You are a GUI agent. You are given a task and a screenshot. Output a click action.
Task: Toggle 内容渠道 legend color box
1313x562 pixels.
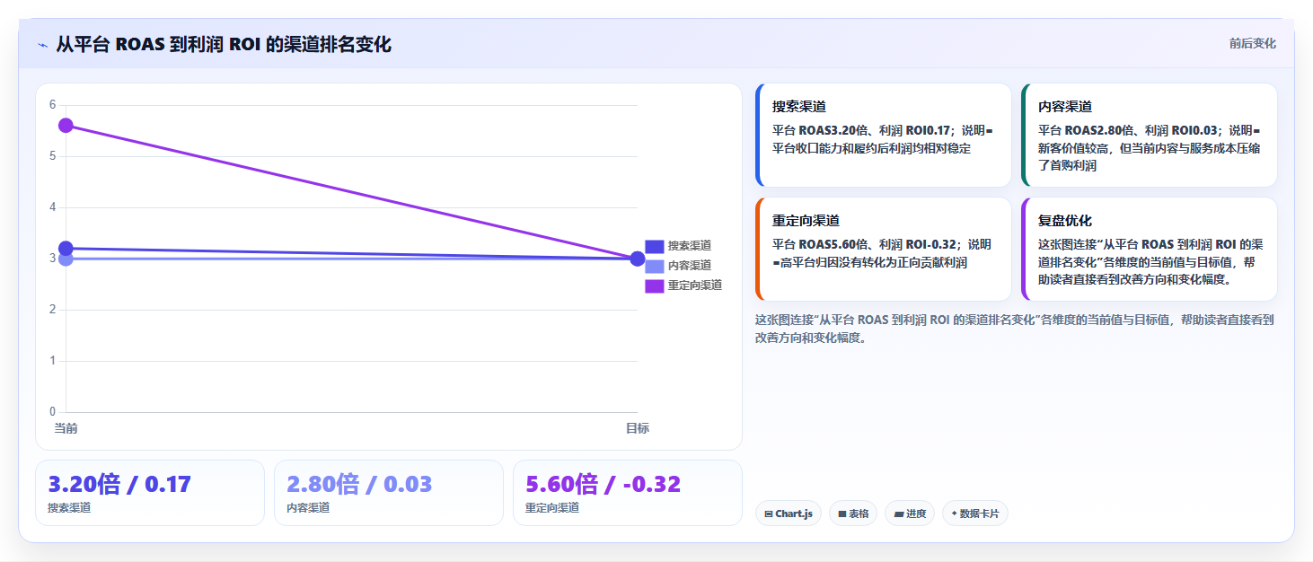(x=654, y=266)
